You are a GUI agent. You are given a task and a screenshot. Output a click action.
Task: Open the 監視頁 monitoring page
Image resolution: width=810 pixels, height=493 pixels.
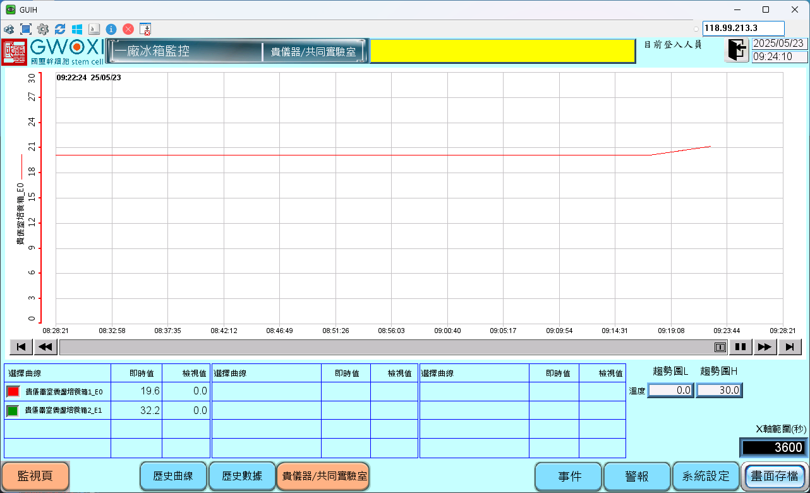[35, 477]
